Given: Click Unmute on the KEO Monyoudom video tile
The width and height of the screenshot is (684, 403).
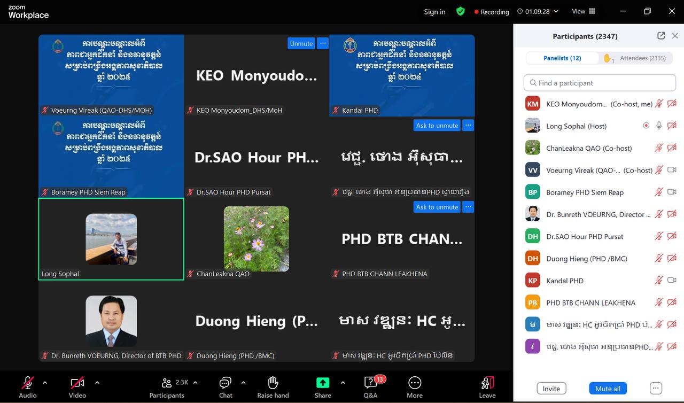Looking at the screenshot, I should 301,43.
